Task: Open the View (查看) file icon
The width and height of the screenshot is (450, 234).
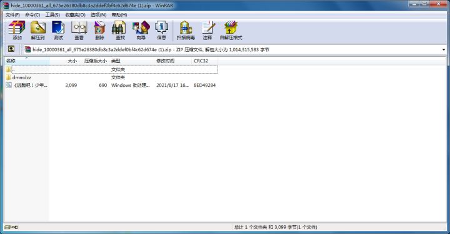Action: pos(79,31)
